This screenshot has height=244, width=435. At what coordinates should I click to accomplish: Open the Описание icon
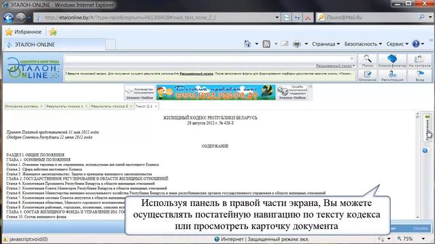coord(367,75)
